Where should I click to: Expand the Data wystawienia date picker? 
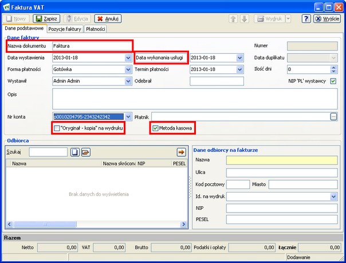(128, 58)
